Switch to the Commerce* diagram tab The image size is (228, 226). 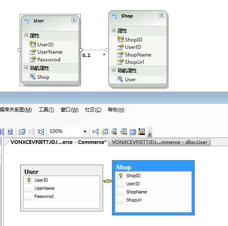(58, 142)
